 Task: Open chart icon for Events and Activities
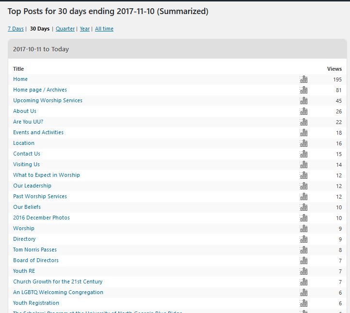303,133
